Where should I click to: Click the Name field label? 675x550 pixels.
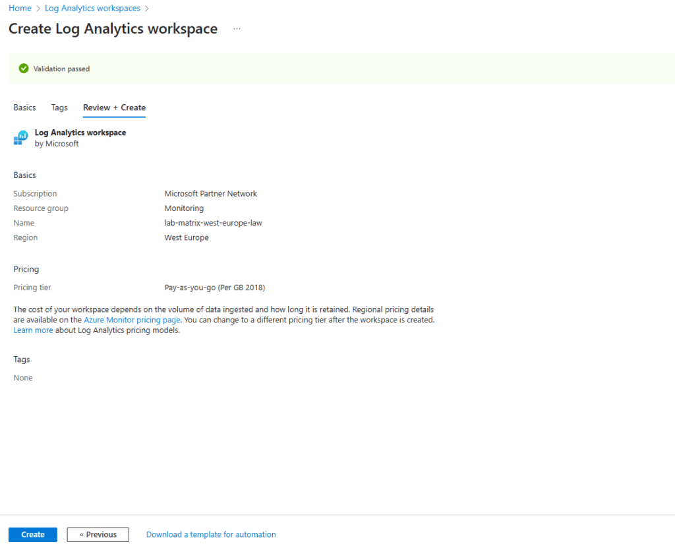pos(24,223)
